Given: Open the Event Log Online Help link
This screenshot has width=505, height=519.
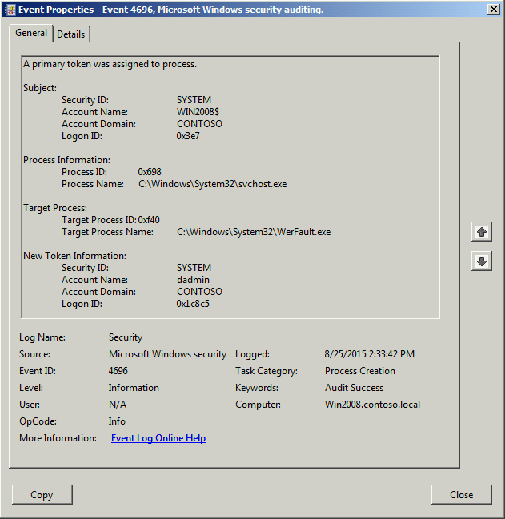Looking at the screenshot, I should pos(158,438).
